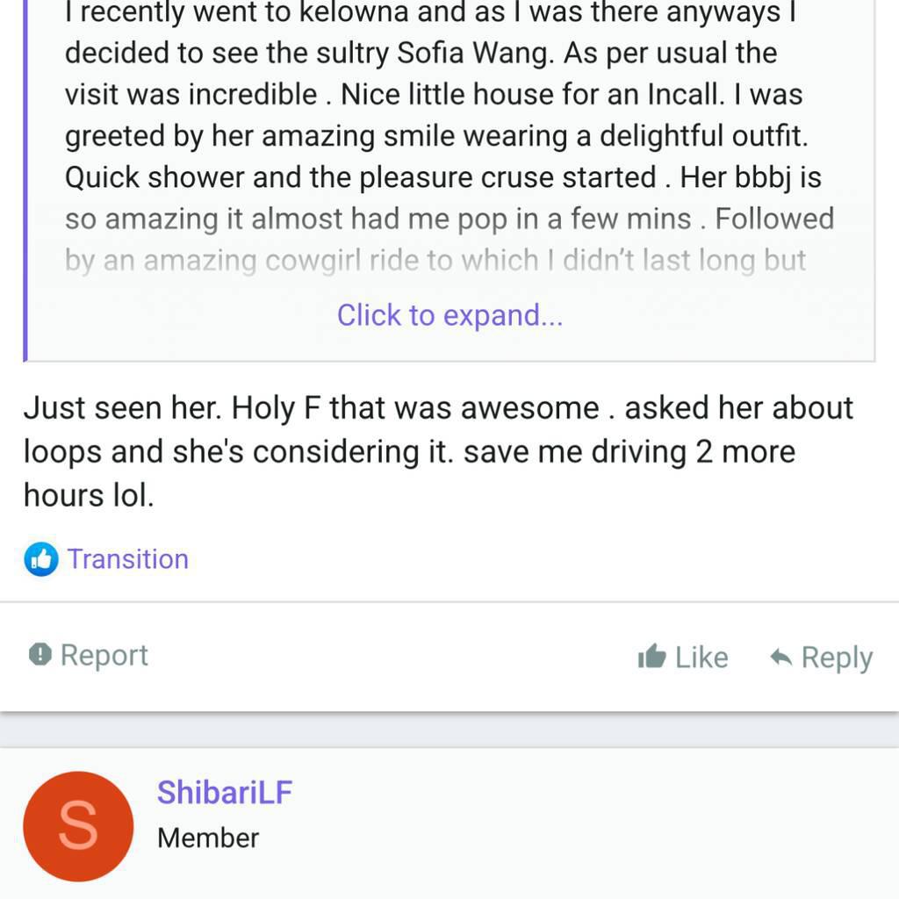
Task: Click the reply text "Just seen her"
Action: (x=123, y=408)
